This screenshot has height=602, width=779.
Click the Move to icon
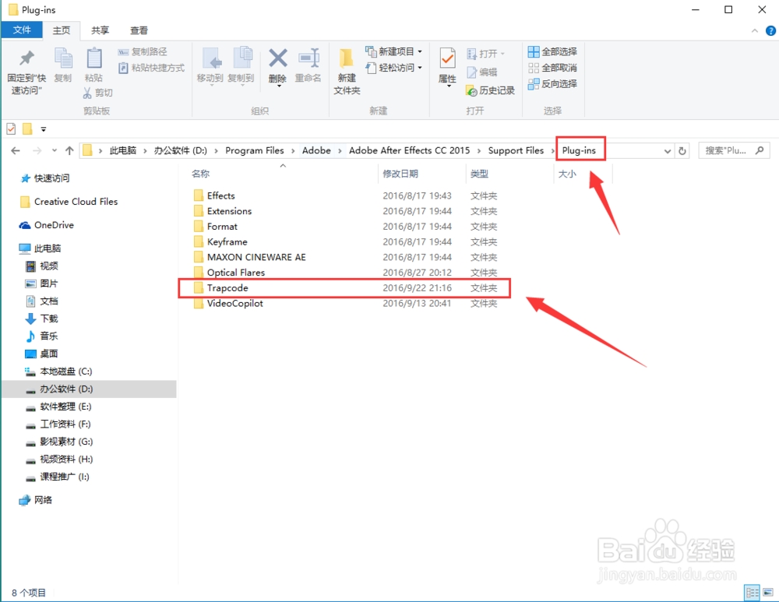coord(213,58)
